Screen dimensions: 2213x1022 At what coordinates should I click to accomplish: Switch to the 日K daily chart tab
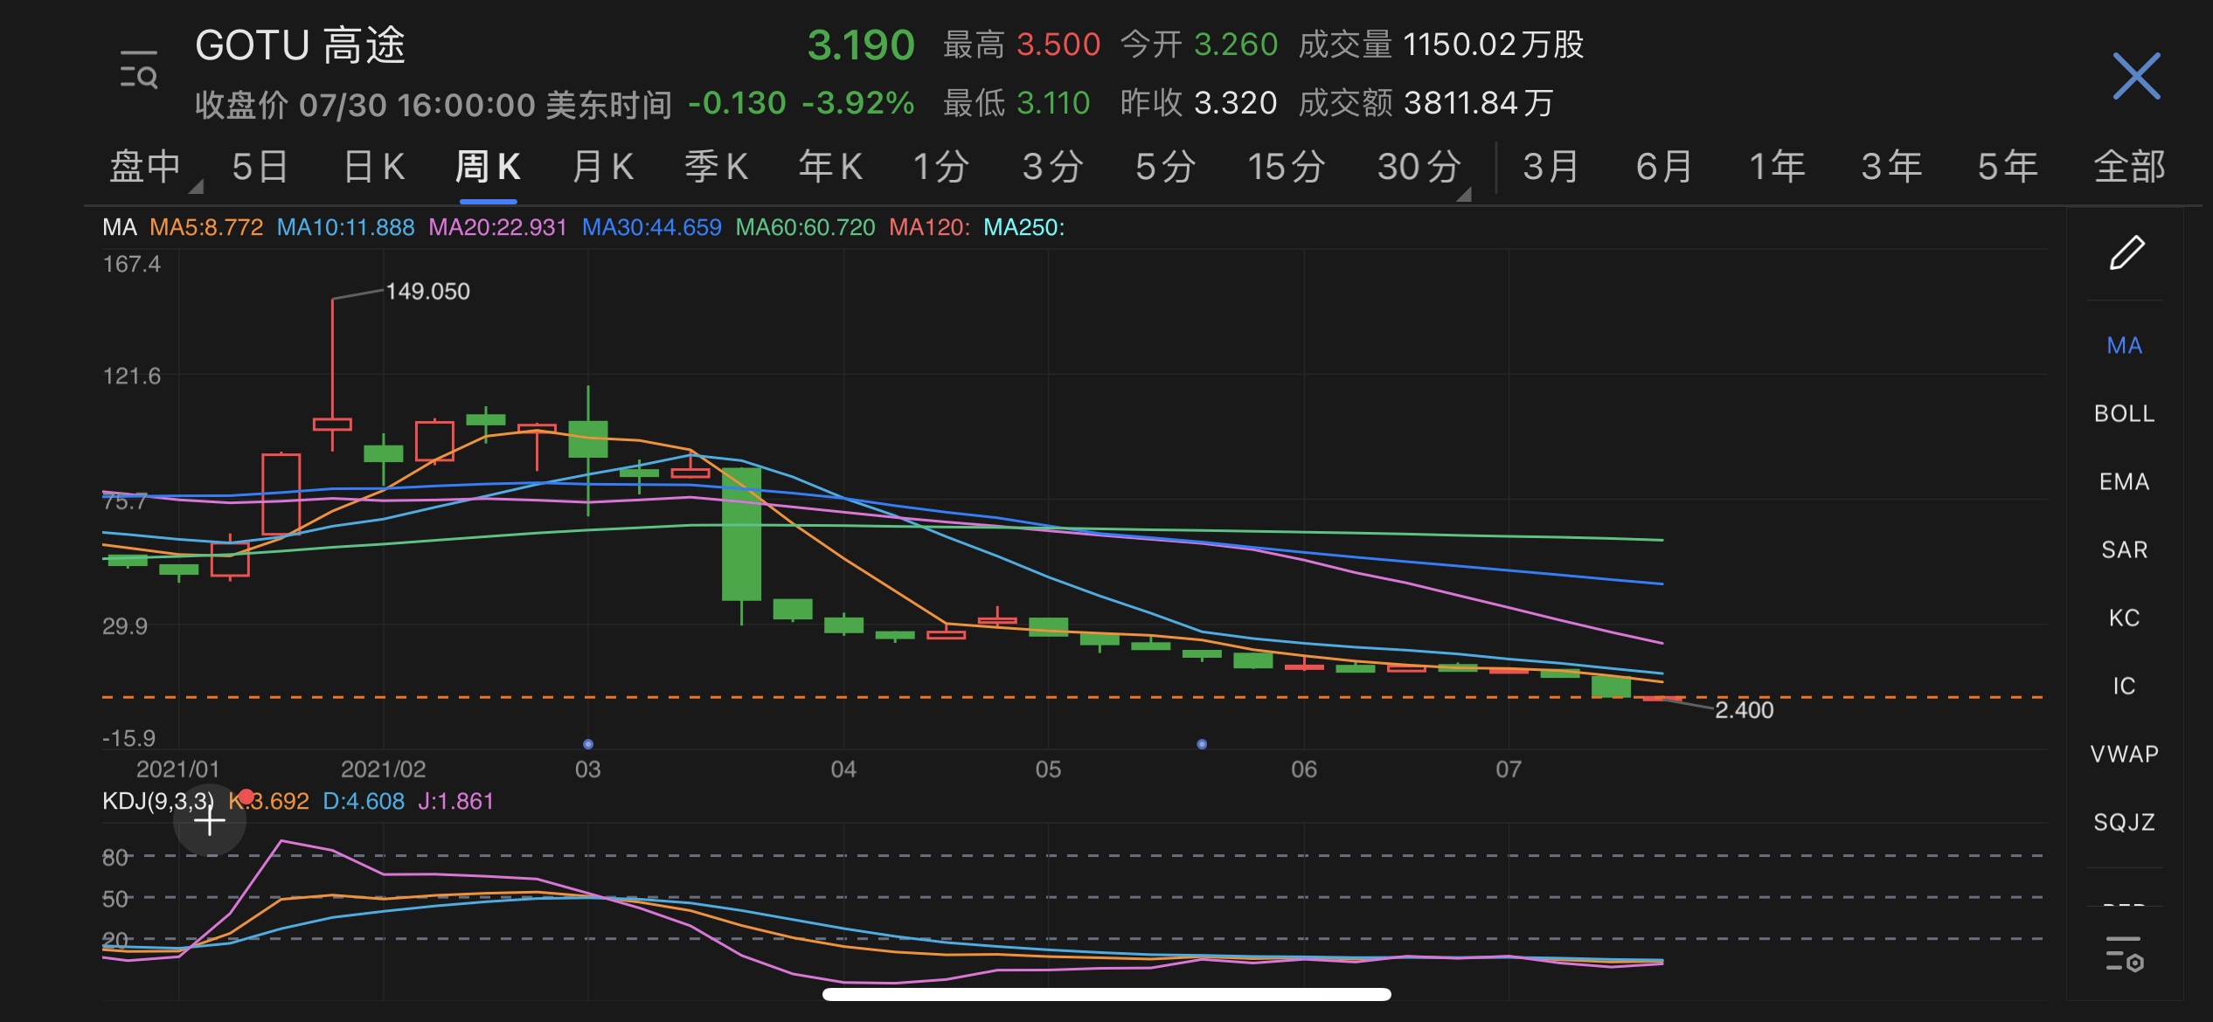tap(374, 167)
